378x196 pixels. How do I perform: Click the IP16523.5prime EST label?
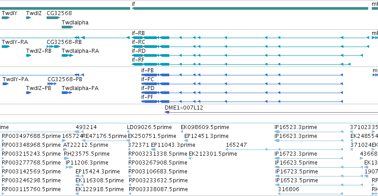coord(297,180)
